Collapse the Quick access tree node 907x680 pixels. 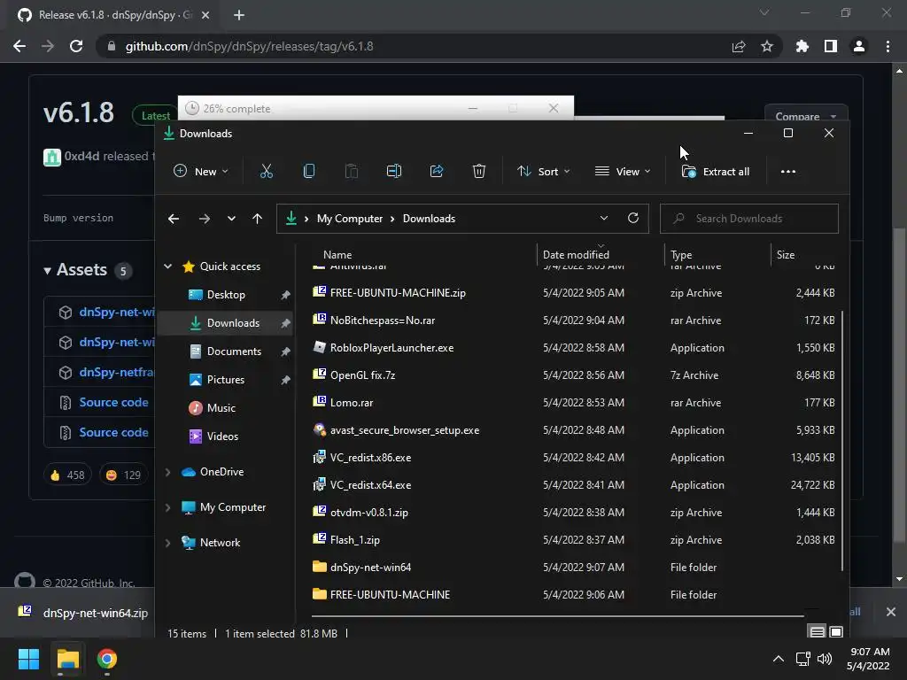tap(167, 266)
